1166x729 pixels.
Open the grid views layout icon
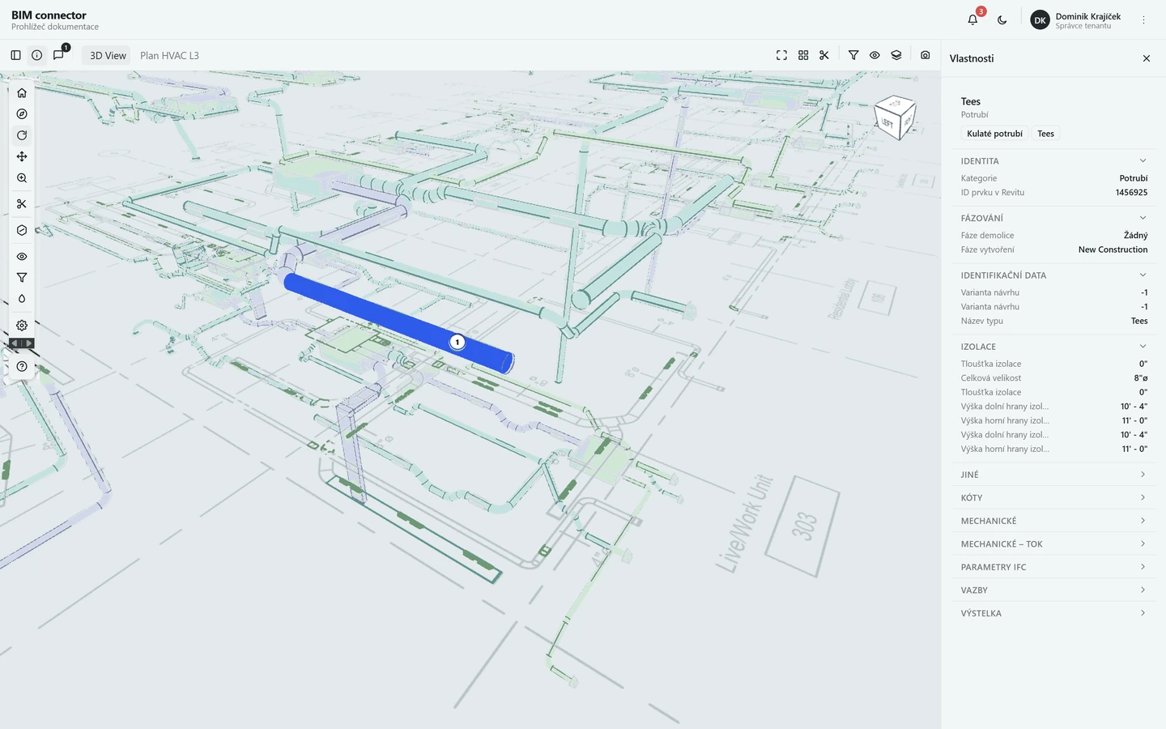803,55
